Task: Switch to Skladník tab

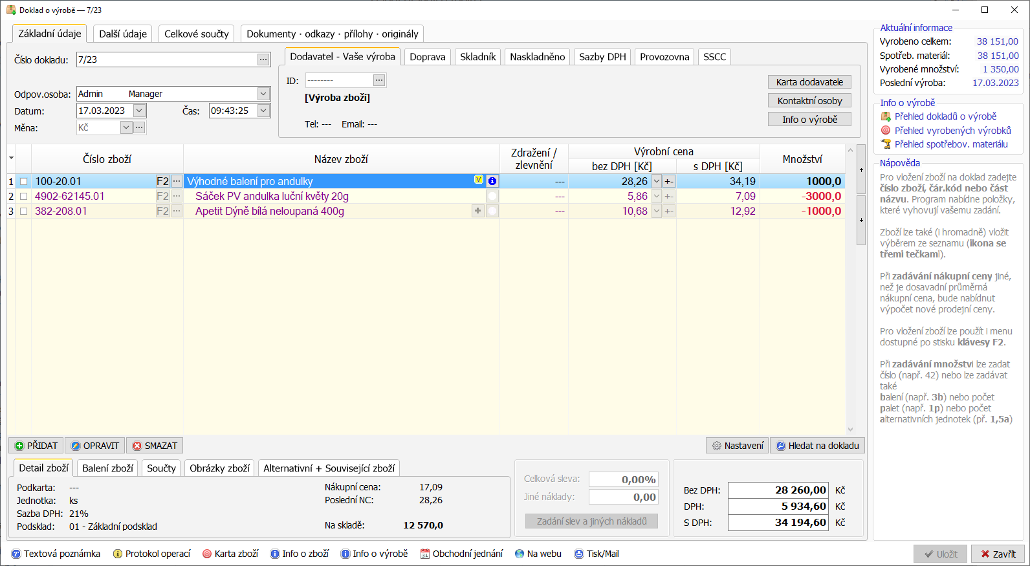Action: point(478,57)
